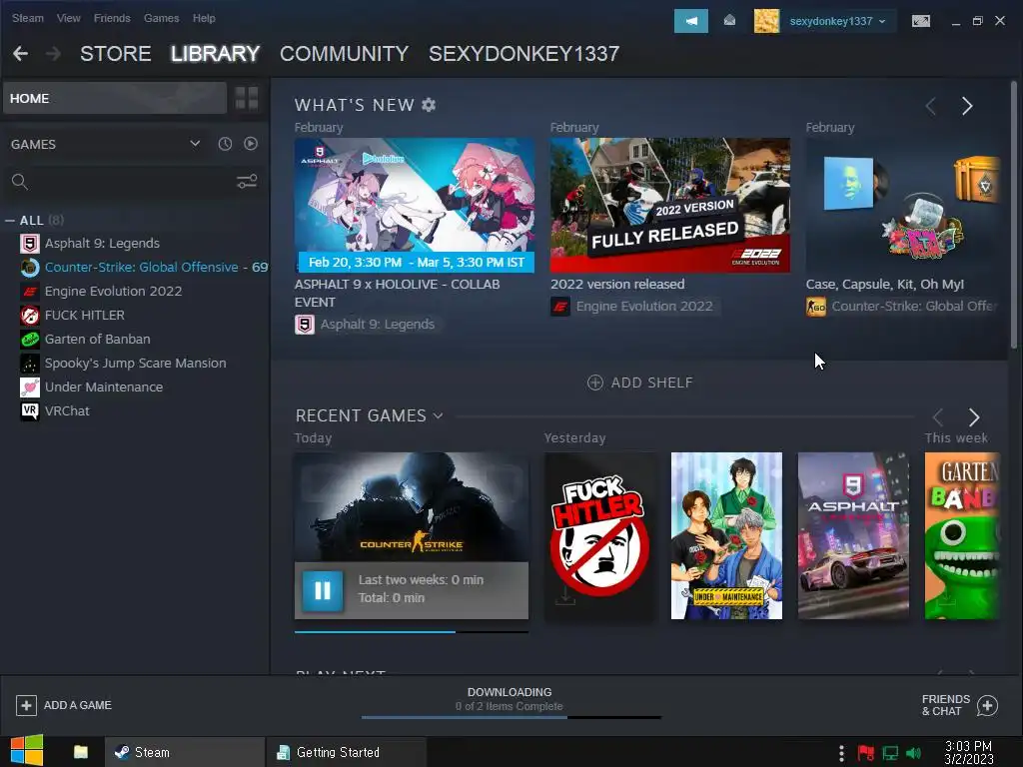Image resolution: width=1023 pixels, height=767 pixels.
Task: Go to the COMMUNITY tab
Action: tap(345, 54)
